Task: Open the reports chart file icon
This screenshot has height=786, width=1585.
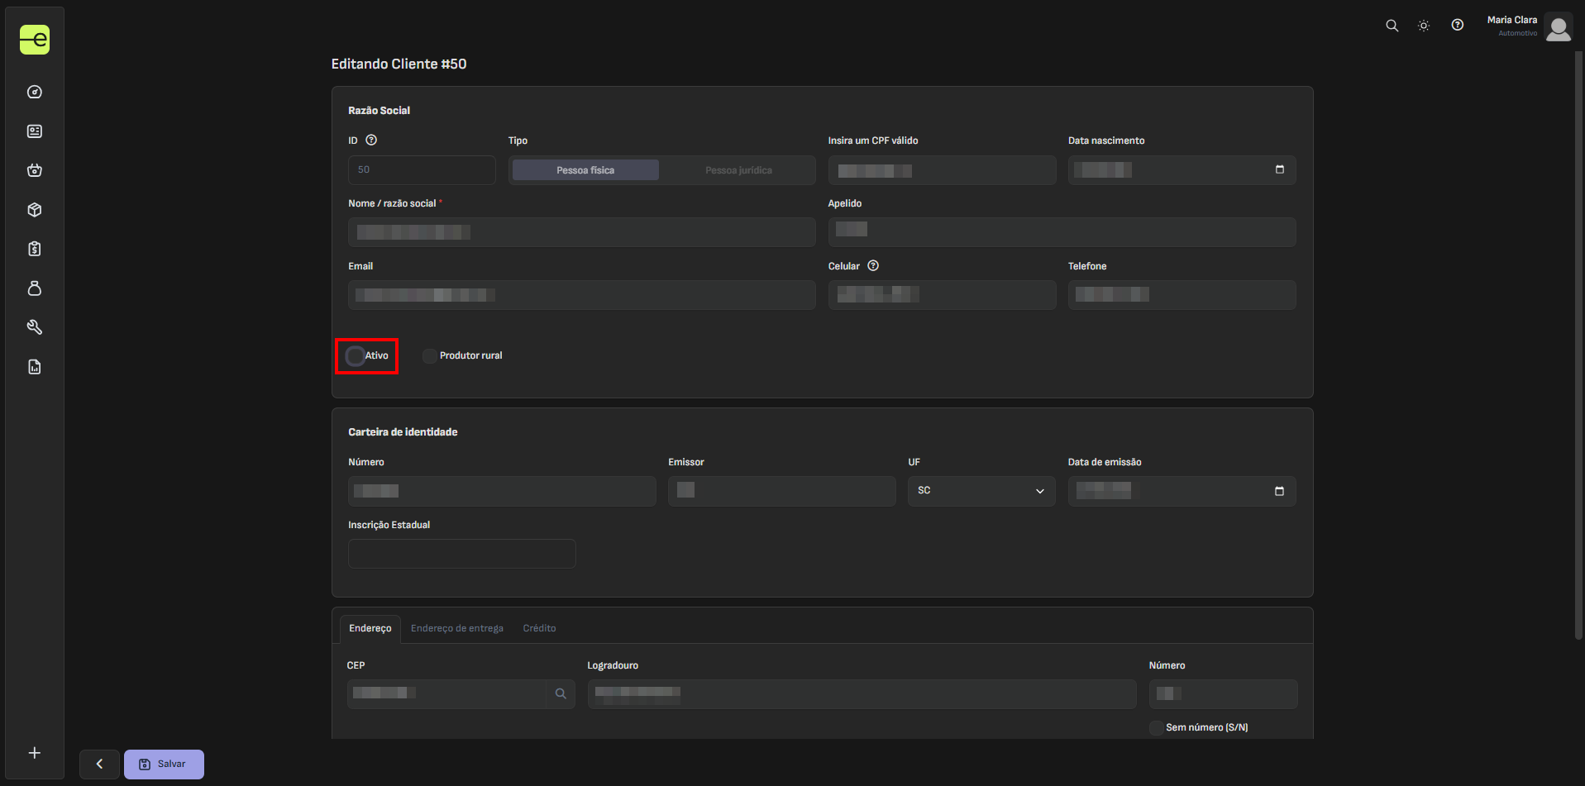Action: pos(35,367)
